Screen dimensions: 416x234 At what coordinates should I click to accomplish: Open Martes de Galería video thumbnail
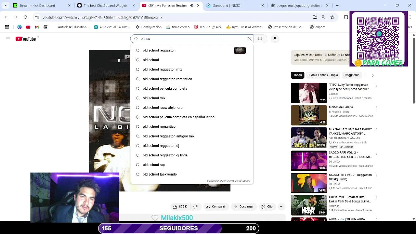(x=309, y=115)
